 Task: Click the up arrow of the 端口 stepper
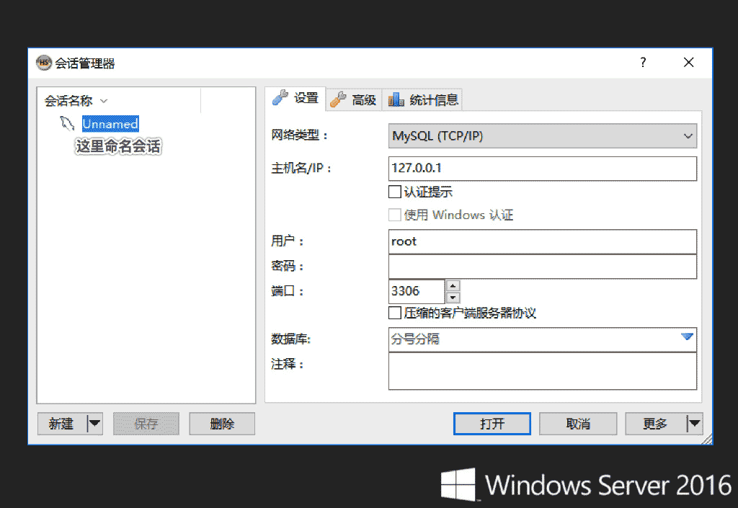click(x=453, y=286)
